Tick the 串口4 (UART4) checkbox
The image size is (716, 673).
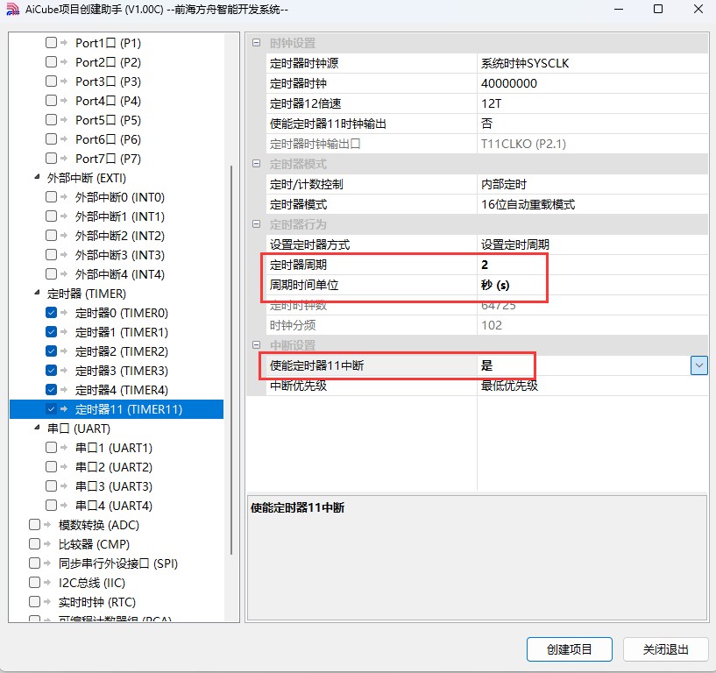tap(51, 506)
